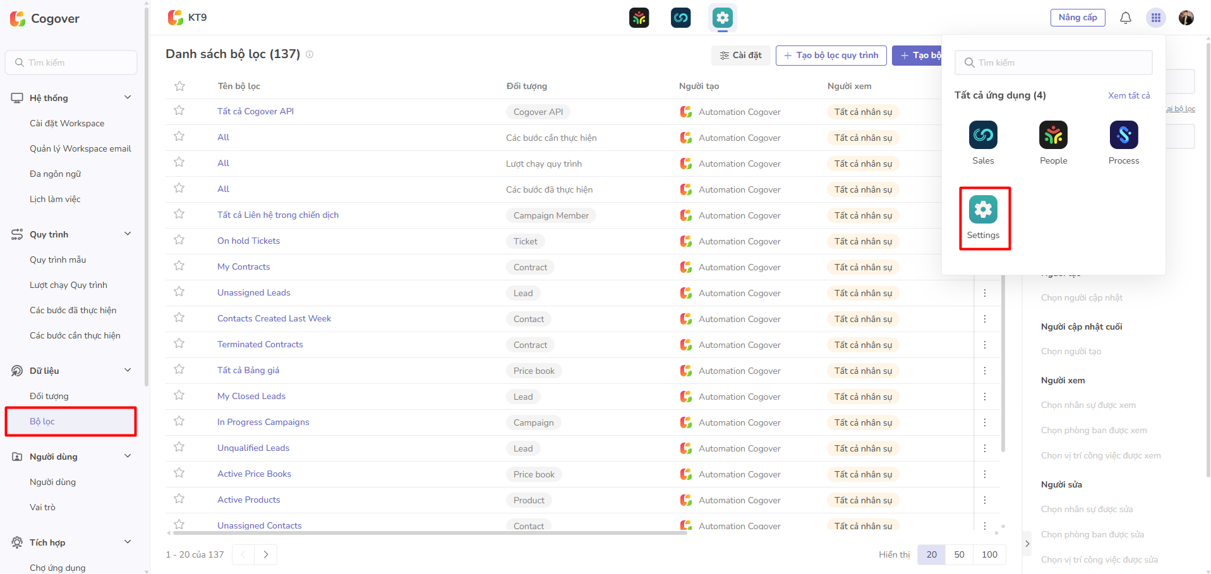Open the Terminated Contracts filter link
The image size is (1211, 574).
(260, 344)
